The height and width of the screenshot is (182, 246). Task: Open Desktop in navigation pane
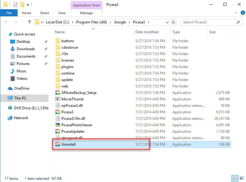click(x=23, y=42)
